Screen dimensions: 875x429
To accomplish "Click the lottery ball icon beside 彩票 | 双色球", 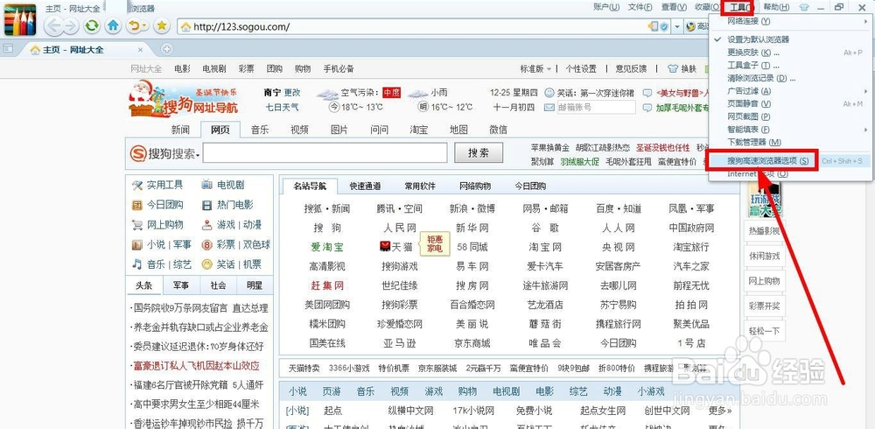I will [x=207, y=244].
